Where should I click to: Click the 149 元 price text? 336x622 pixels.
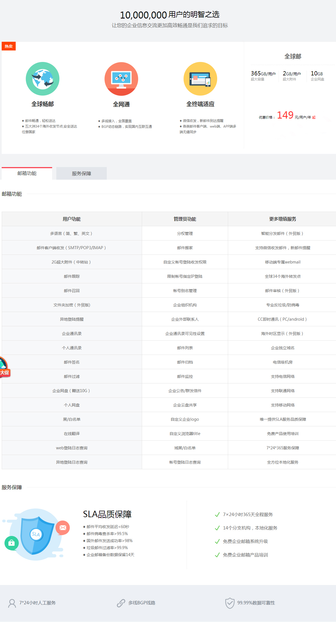[285, 115]
